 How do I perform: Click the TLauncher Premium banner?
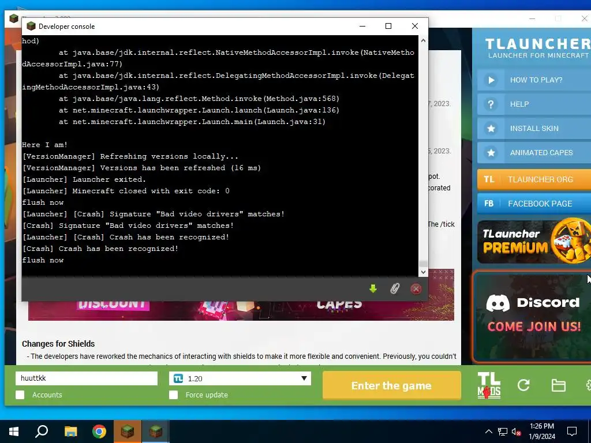coord(534,242)
